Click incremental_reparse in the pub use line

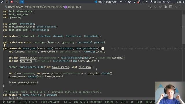click(90, 42)
